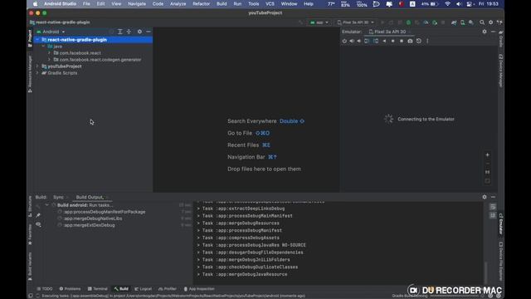Collapse the Build android Run tasks node
Viewport: 531px width, 299px height.
pos(47,205)
